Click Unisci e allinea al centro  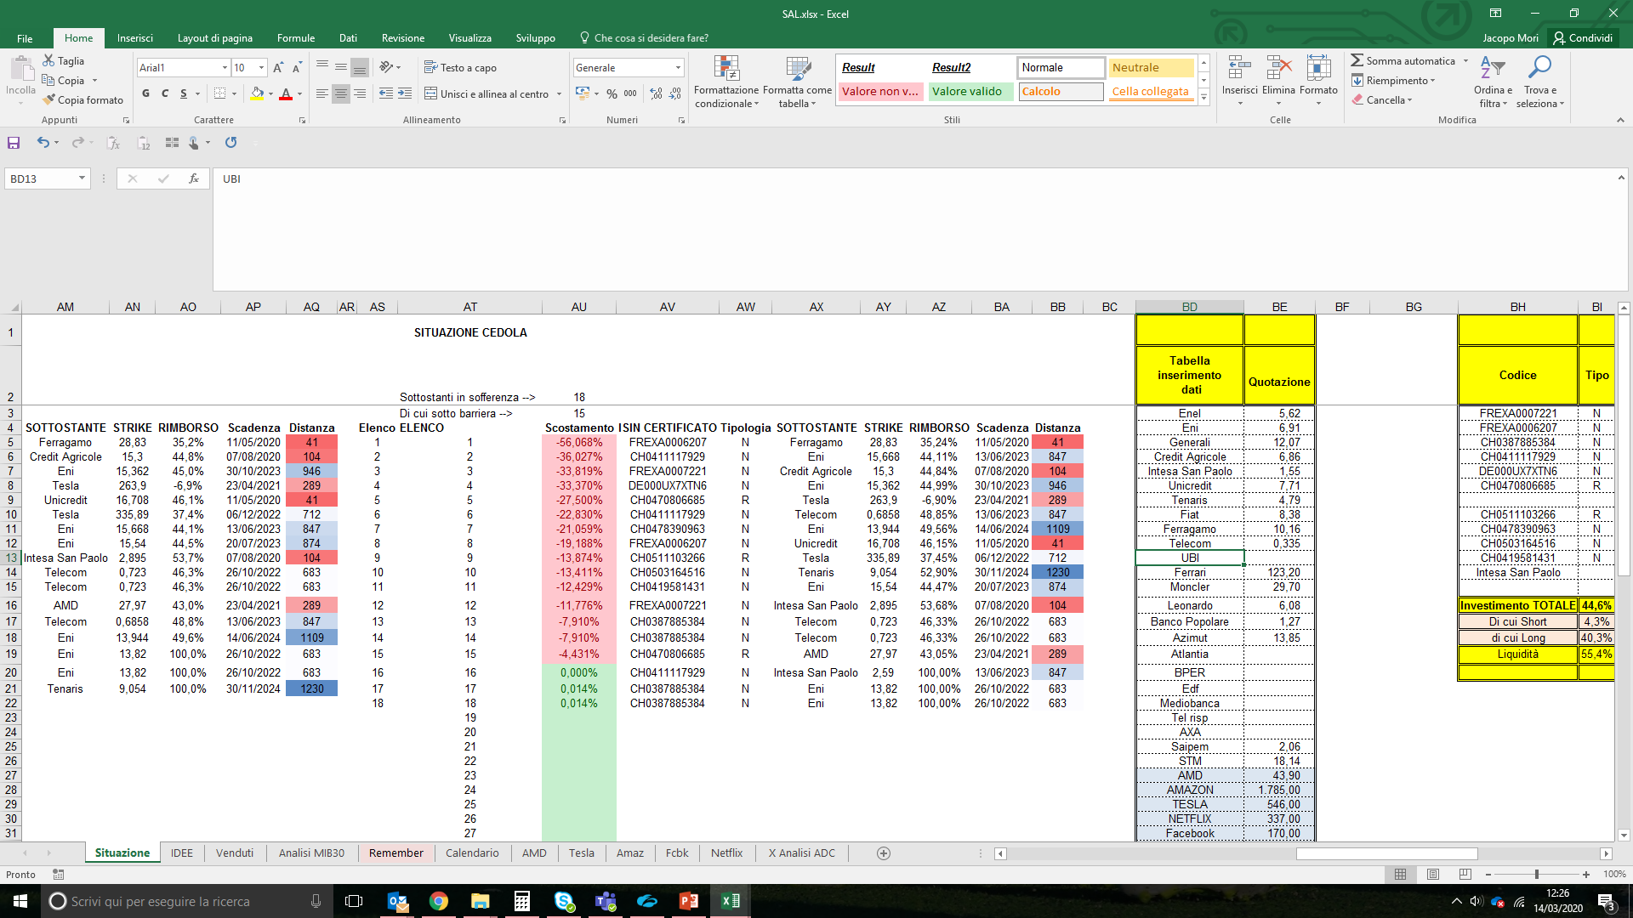tap(486, 93)
